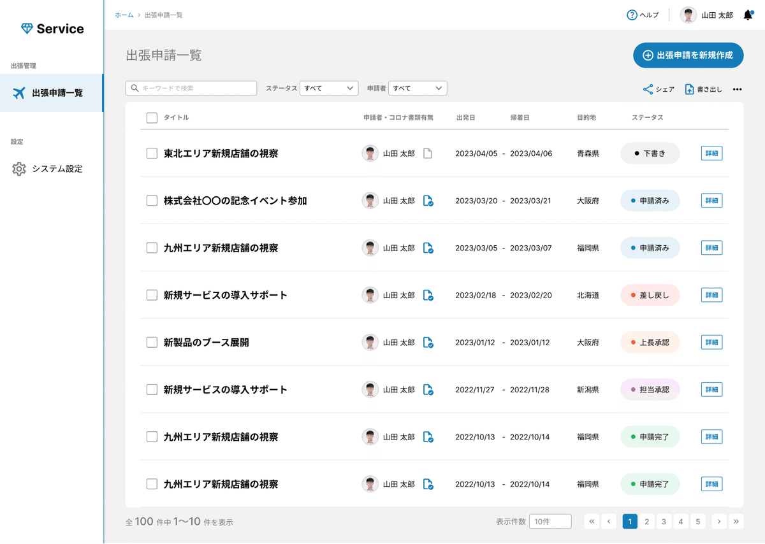The height and width of the screenshot is (544, 765).
Task: Click the airplane icon in sidebar
Action: pos(19,93)
